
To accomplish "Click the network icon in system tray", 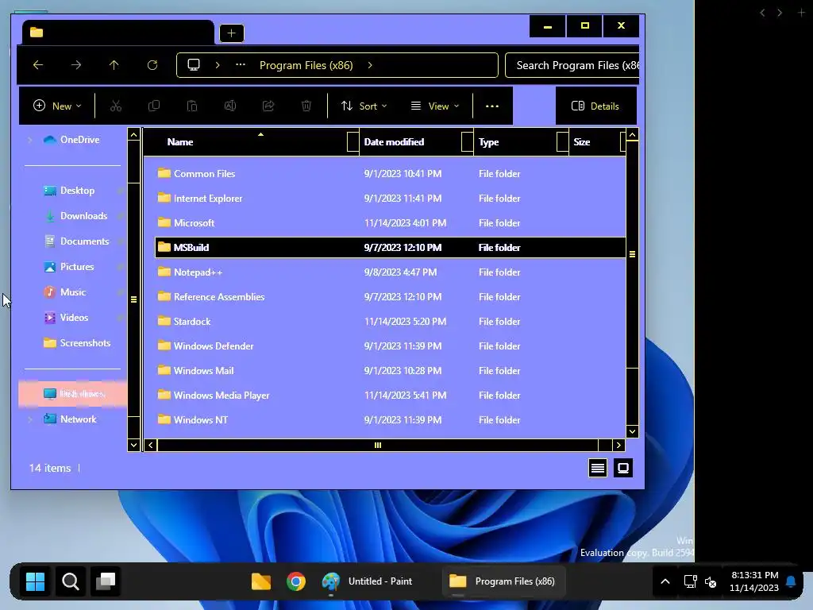I will (690, 581).
